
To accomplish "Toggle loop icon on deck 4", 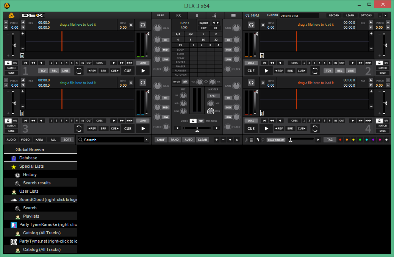I will (315, 129).
